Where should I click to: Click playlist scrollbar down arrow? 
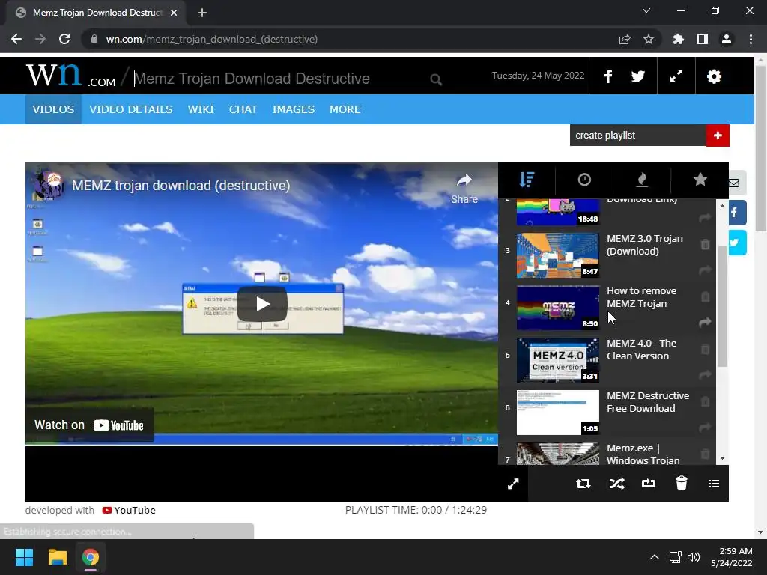point(722,459)
